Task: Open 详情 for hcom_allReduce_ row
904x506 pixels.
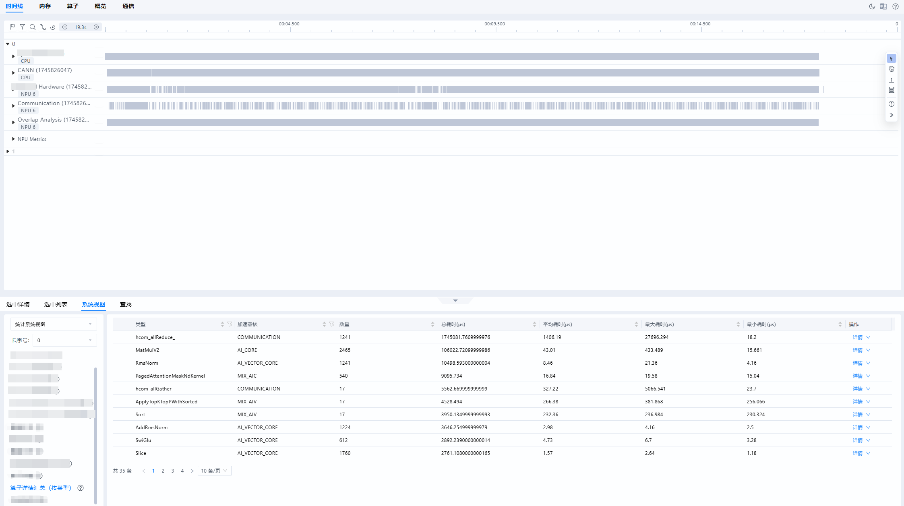Action: [x=858, y=337]
